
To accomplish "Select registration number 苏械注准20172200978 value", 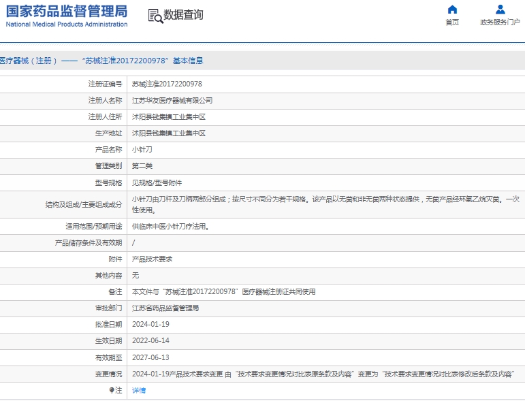I will pos(167,84).
